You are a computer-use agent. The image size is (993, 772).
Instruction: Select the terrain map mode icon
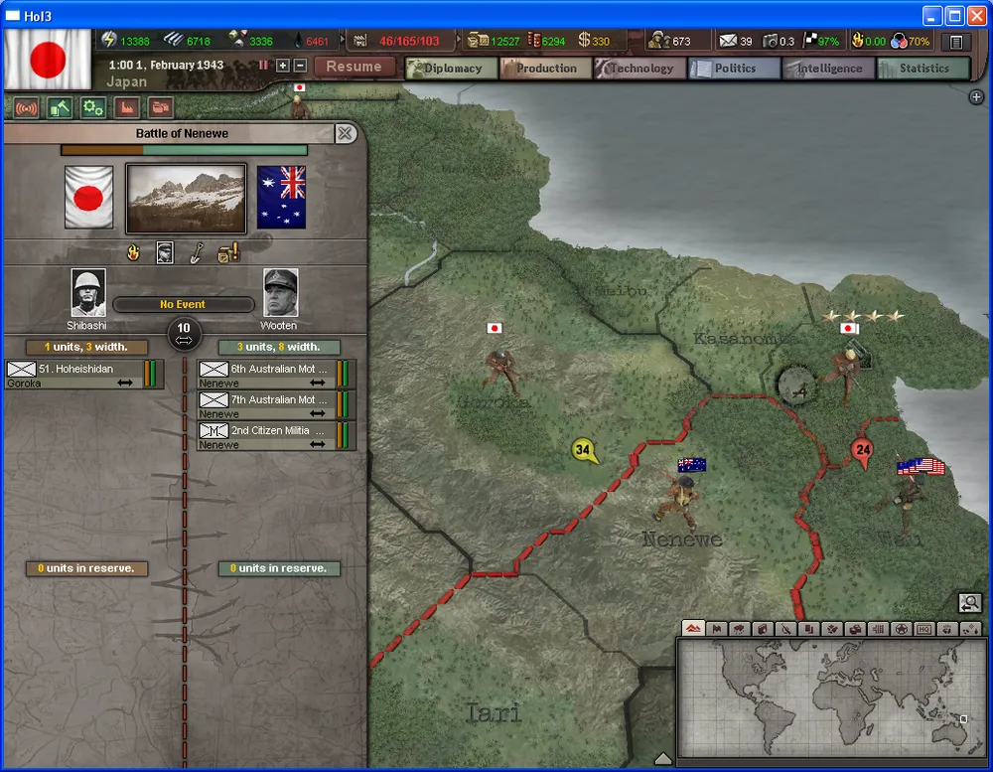coord(694,629)
